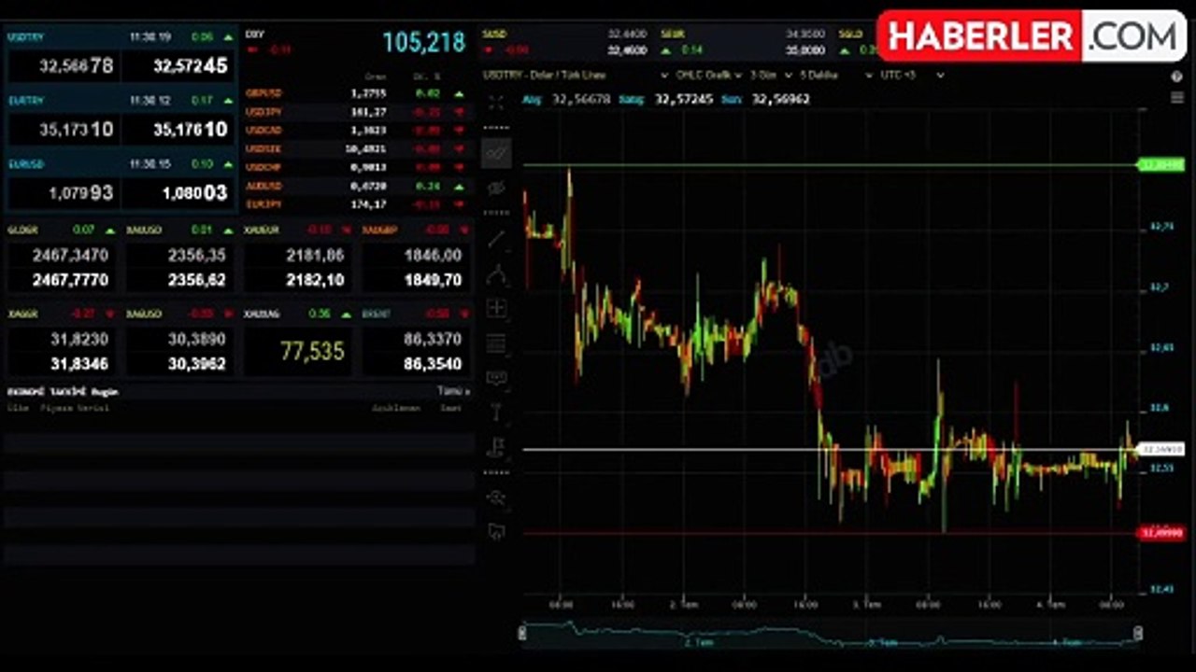Select the crosshair plus box tool
The width and height of the screenshot is (1196, 672).
tap(496, 308)
